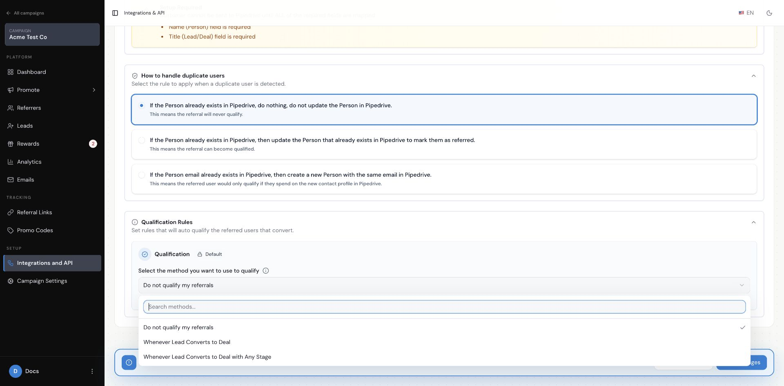Open the Referral Links page

point(52,212)
